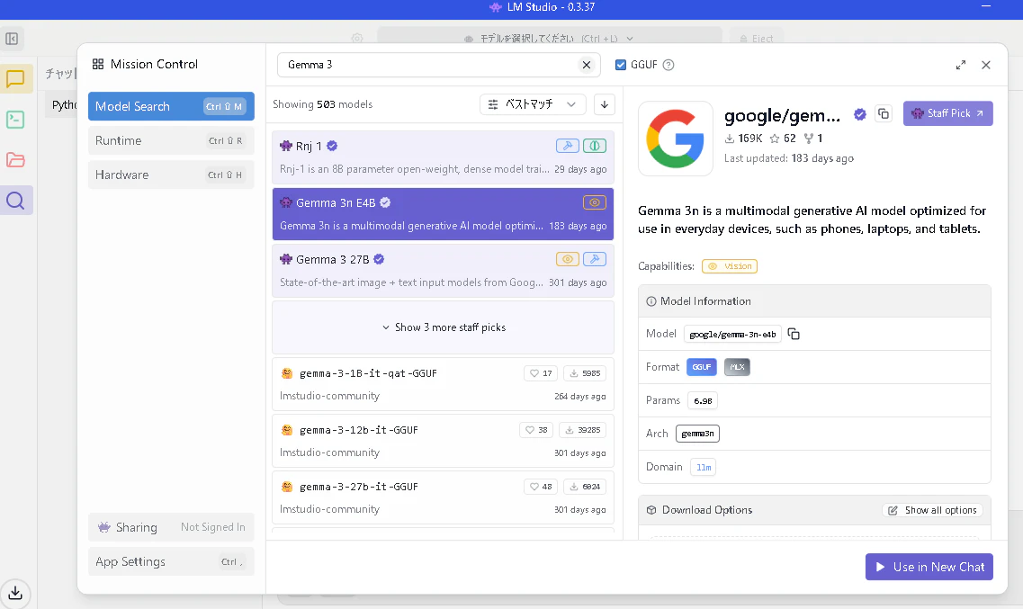Select the MLX format chip

(737, 367)
